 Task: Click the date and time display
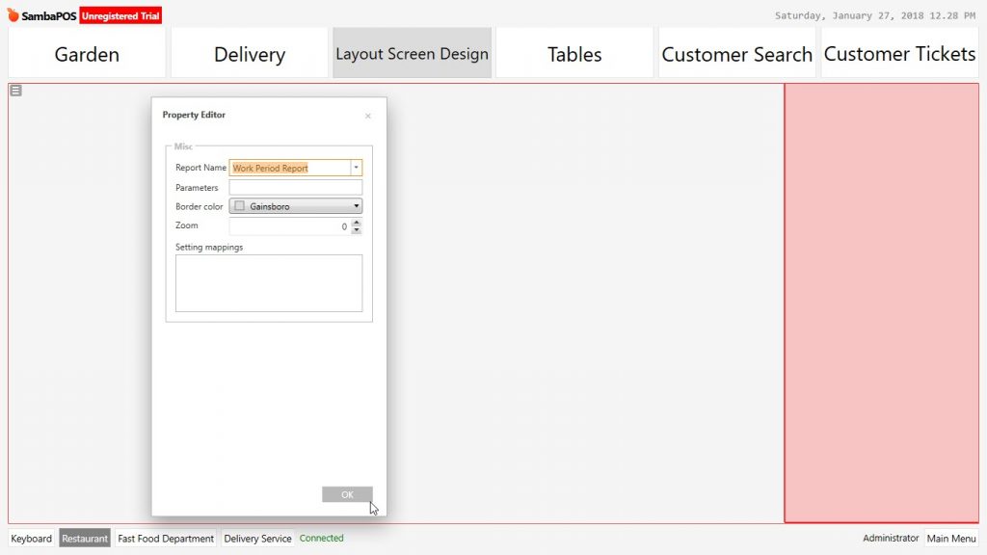click(875, 15)
